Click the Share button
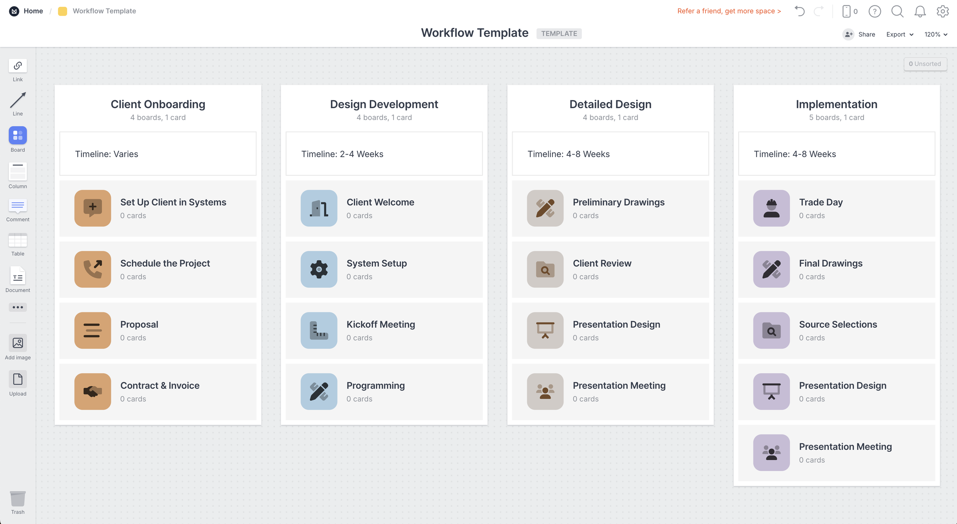This screenshot has height=524, width=957. point(859,34)
